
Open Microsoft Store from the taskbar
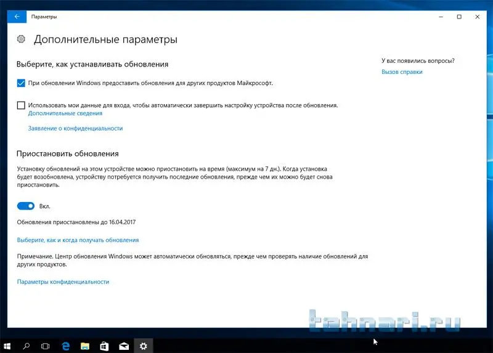(x=104, y=346)
